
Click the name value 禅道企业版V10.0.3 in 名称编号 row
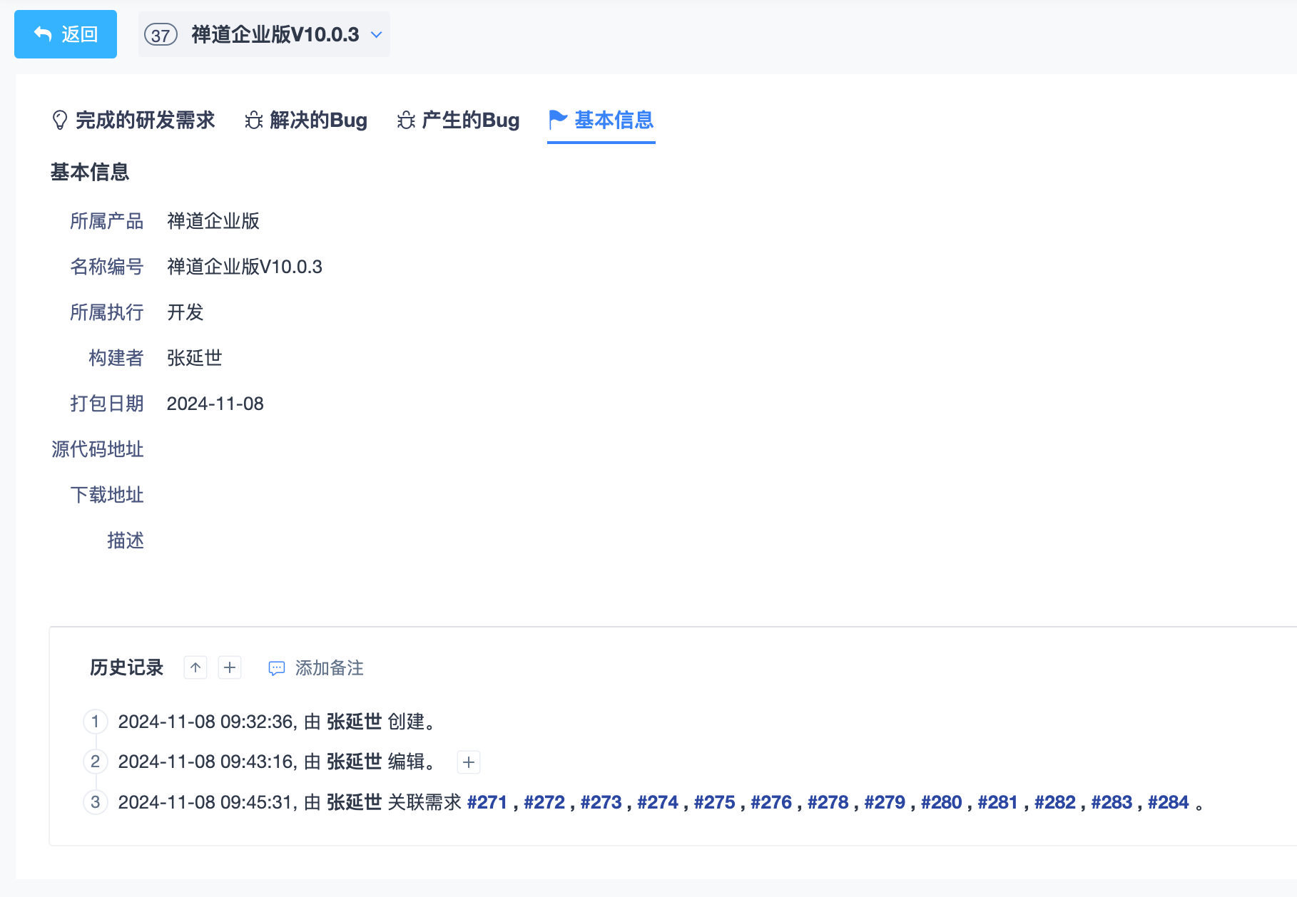245,267
